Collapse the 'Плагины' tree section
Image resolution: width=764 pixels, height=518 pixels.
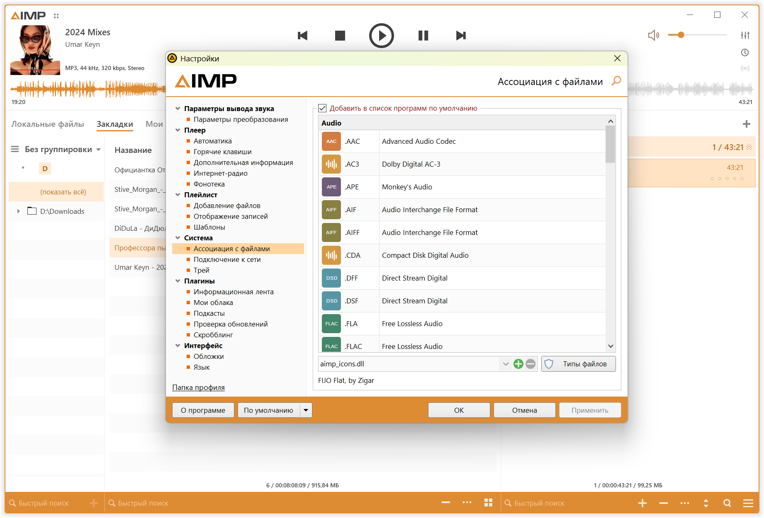click(x=178, y=281)
